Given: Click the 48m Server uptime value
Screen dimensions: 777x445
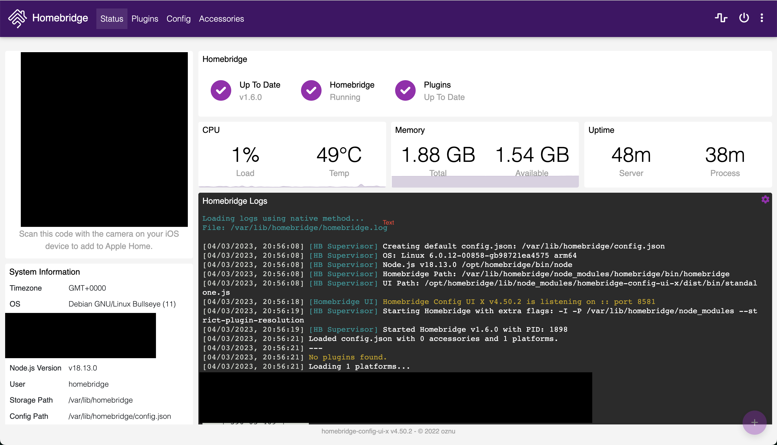Looking at the screenshot, I should coord(631,155).
